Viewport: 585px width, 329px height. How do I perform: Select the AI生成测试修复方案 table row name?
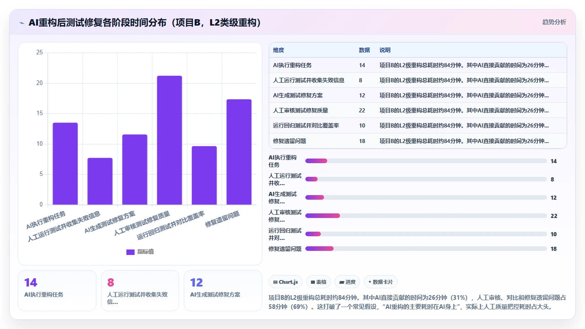pos(298,96)
